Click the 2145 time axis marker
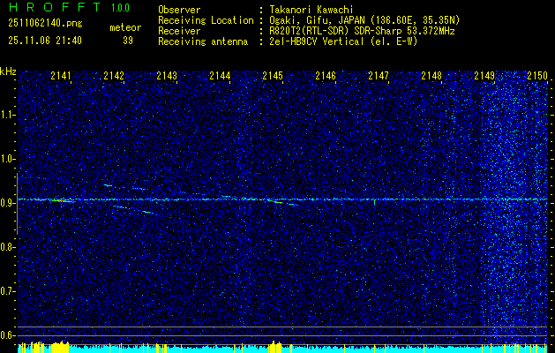 (x=273, y=76)
